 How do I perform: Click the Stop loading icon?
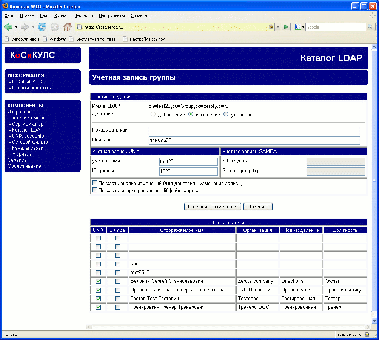[55, 27]
